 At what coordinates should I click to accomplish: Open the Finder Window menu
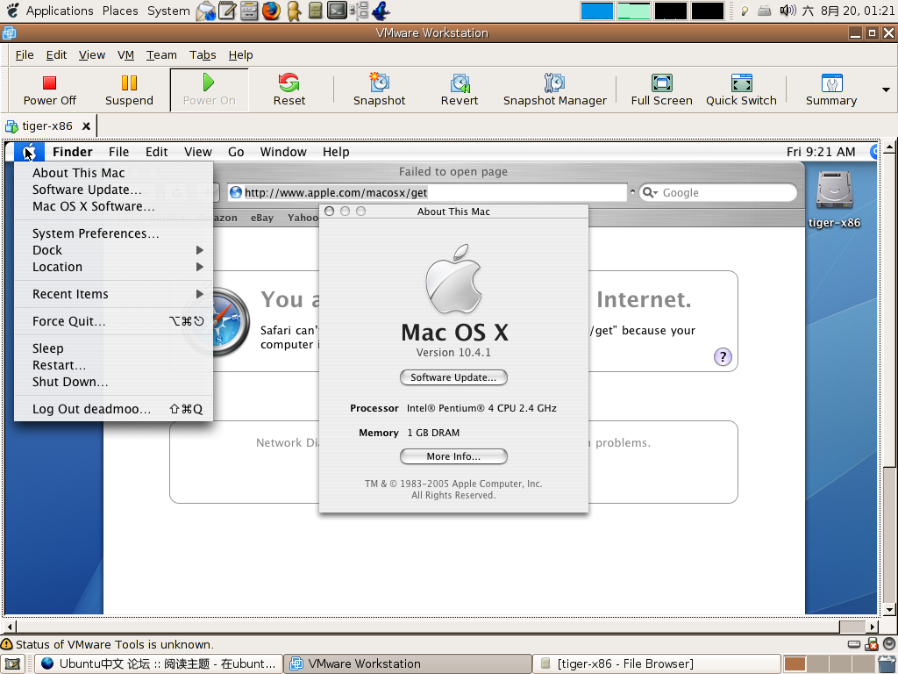pos(283,152)
